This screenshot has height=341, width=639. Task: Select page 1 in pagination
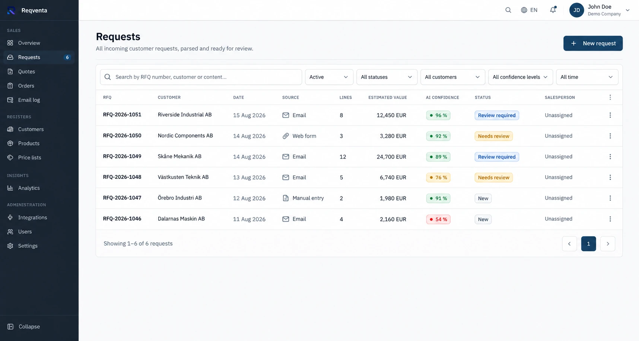coord(588,244)
